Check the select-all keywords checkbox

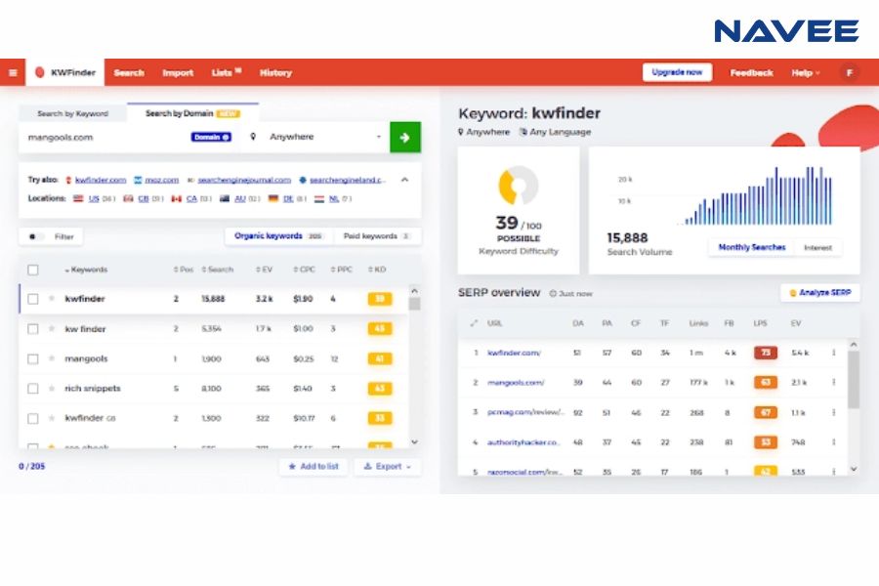[33, 270]
